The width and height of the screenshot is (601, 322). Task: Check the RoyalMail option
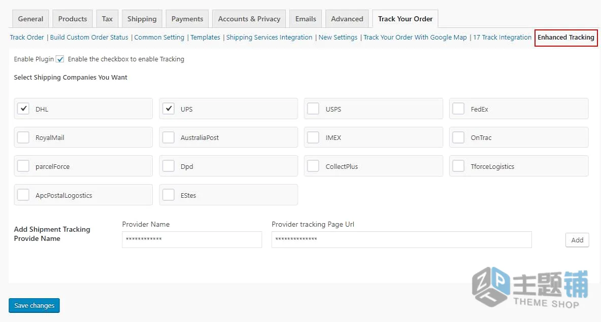pyautogui.click(x=23, y=137)
